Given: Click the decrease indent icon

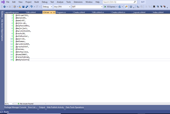Looking at the screenshot, I should click(x=146, y=7).
